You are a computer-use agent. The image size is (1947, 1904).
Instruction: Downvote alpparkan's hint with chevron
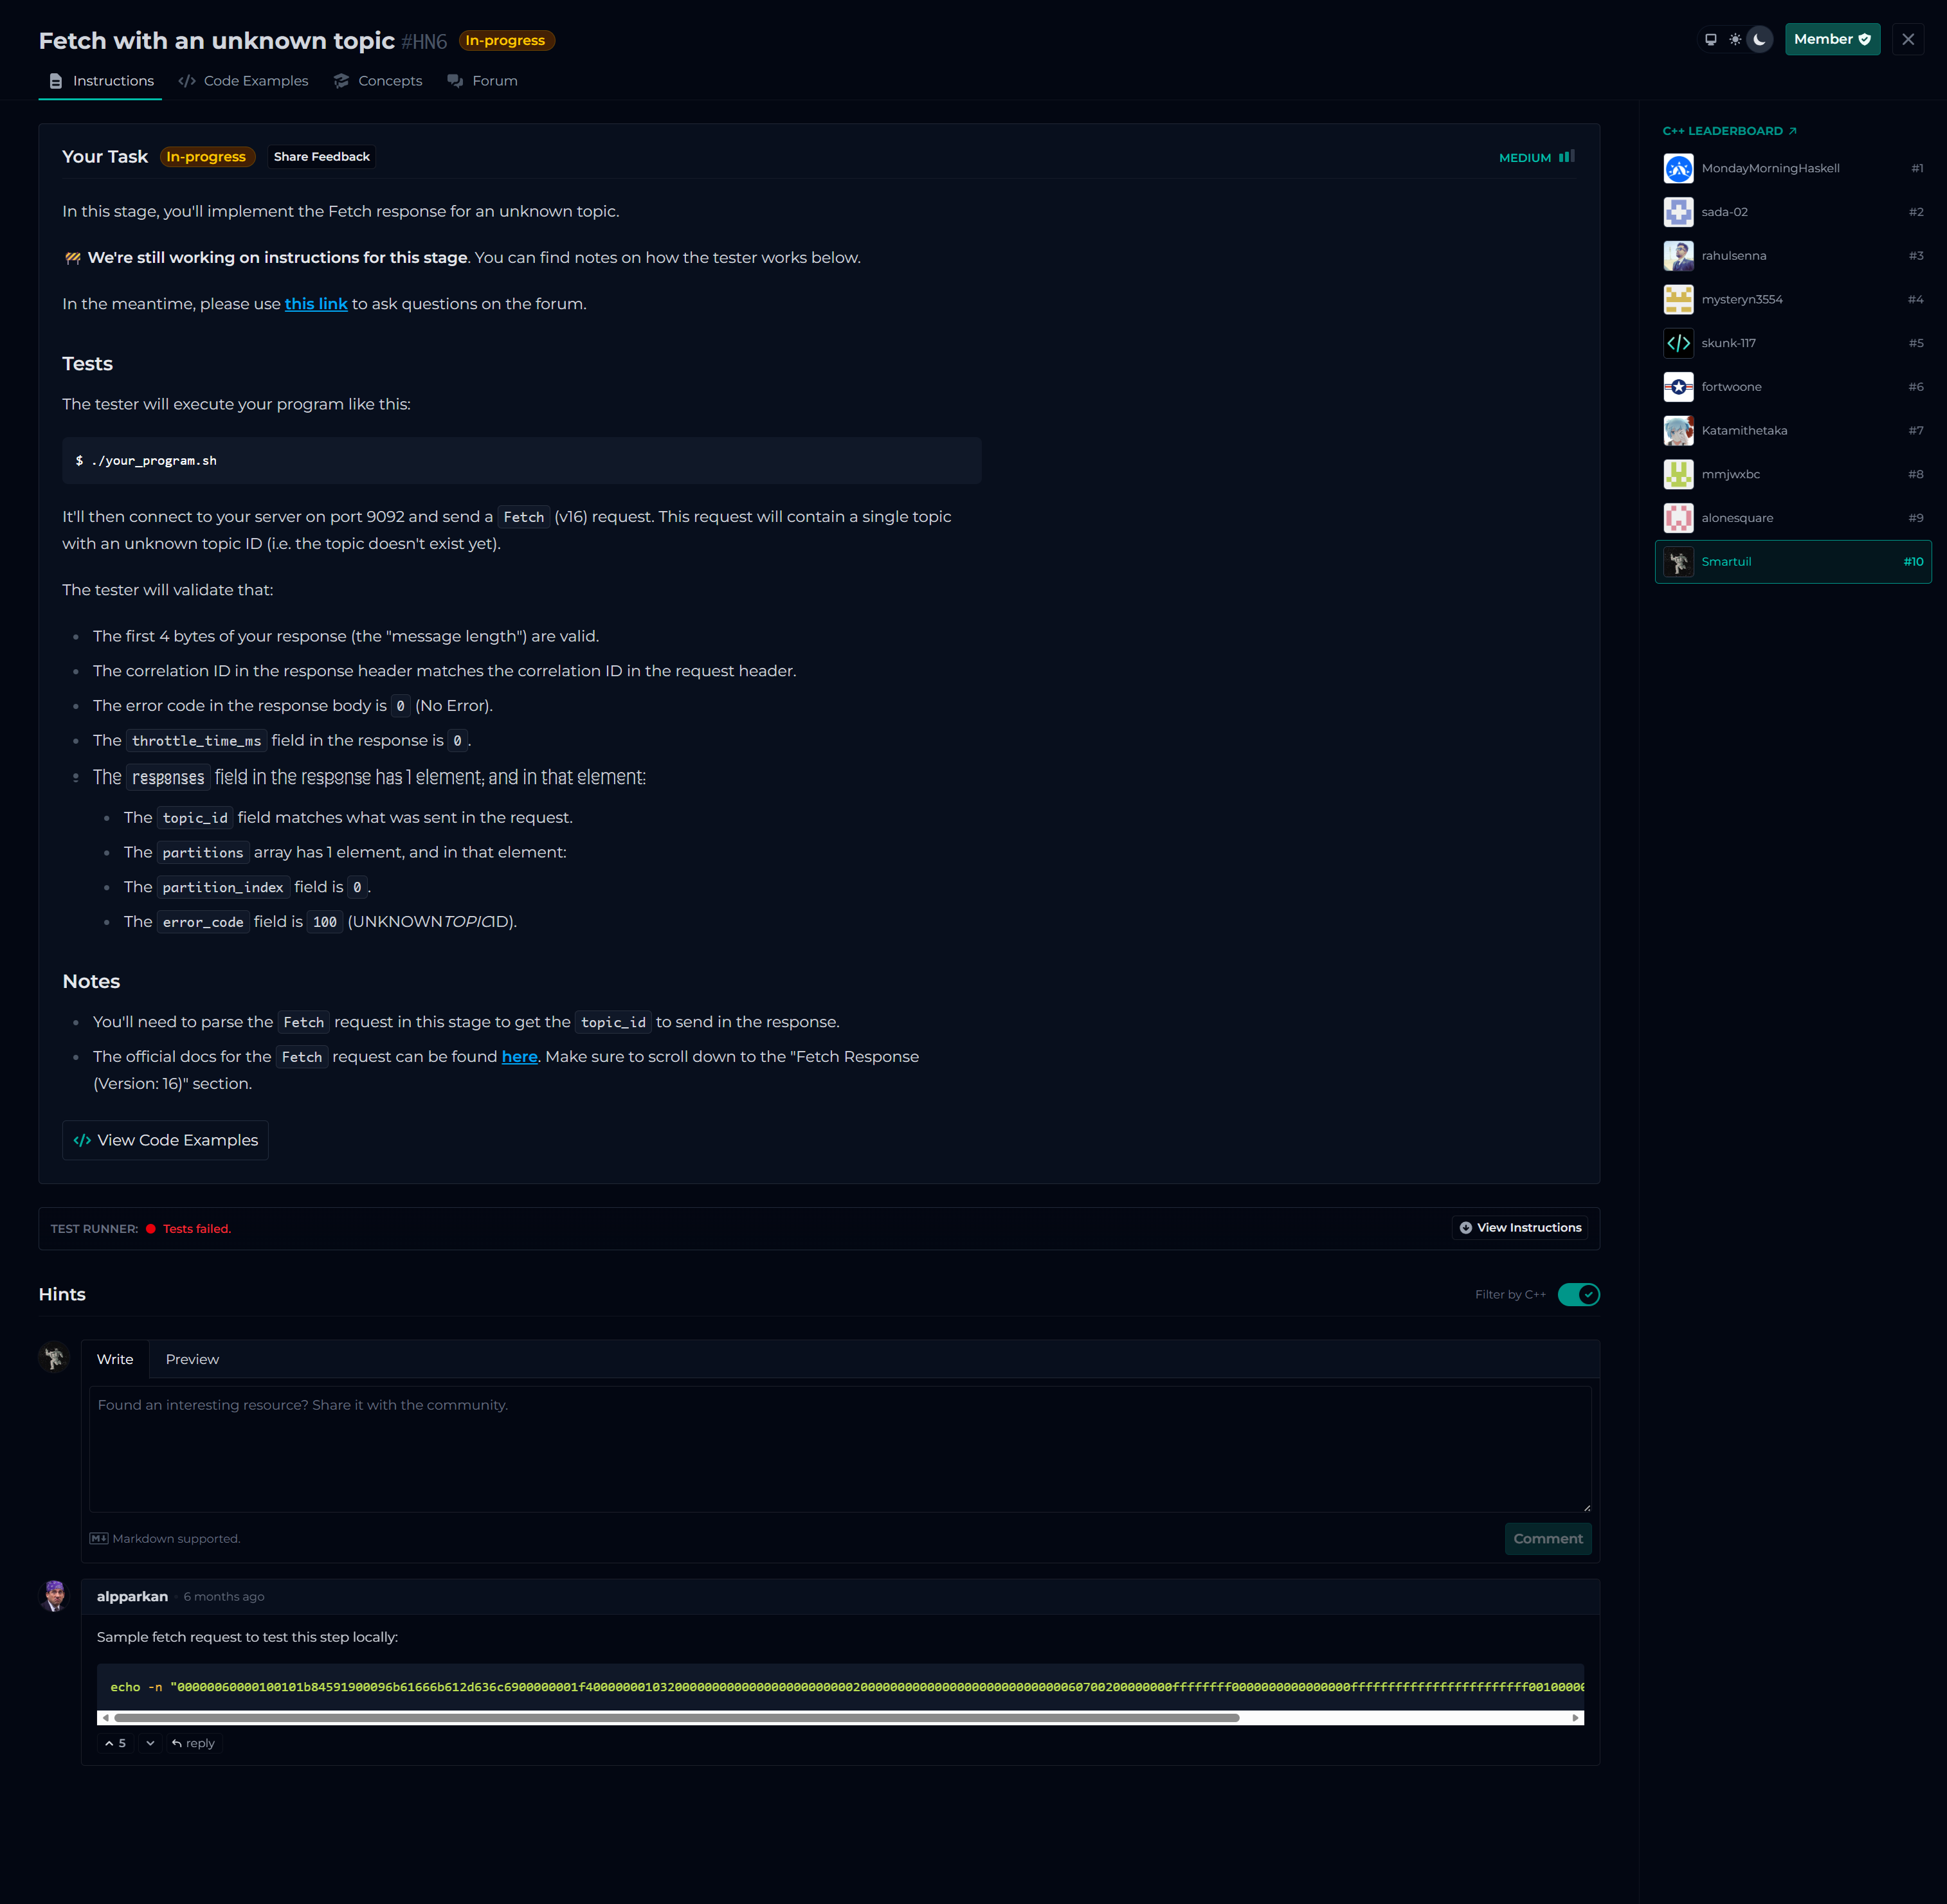(150, 1743)
